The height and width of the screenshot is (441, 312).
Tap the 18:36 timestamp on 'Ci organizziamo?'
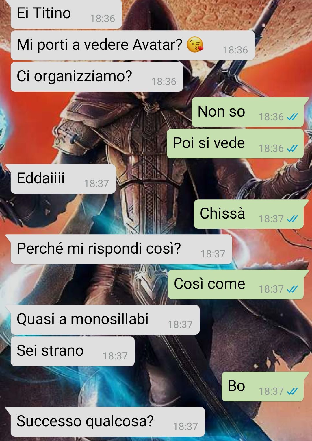[x=164, y=82]
